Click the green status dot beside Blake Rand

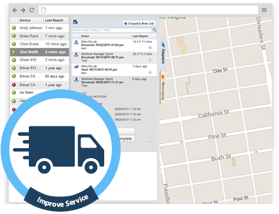point(14,36)
